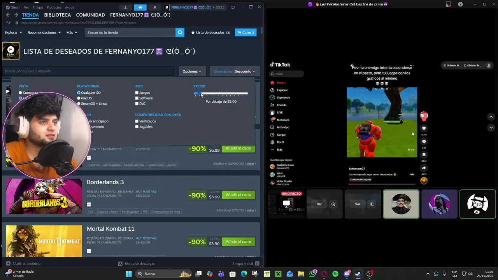Open the Steam menu

point(13,7)
